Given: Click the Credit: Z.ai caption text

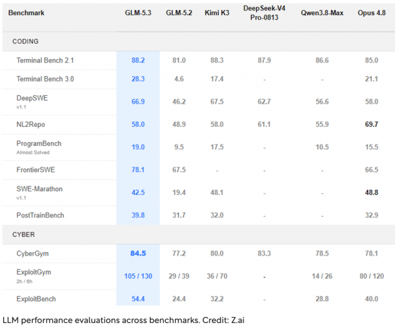Looking at the screenshot, I should (x=223, y=320).
